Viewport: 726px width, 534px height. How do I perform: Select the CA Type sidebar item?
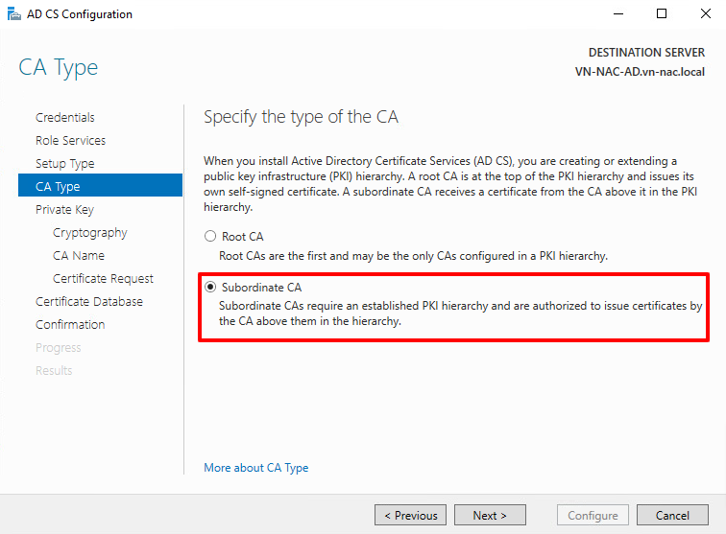tap(58, 187)
